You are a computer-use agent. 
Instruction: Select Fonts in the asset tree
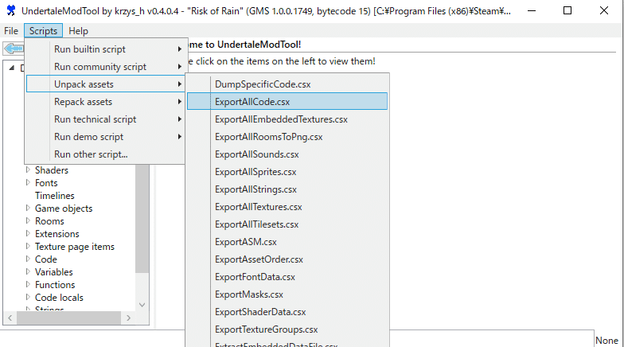(x=46, y=183)
